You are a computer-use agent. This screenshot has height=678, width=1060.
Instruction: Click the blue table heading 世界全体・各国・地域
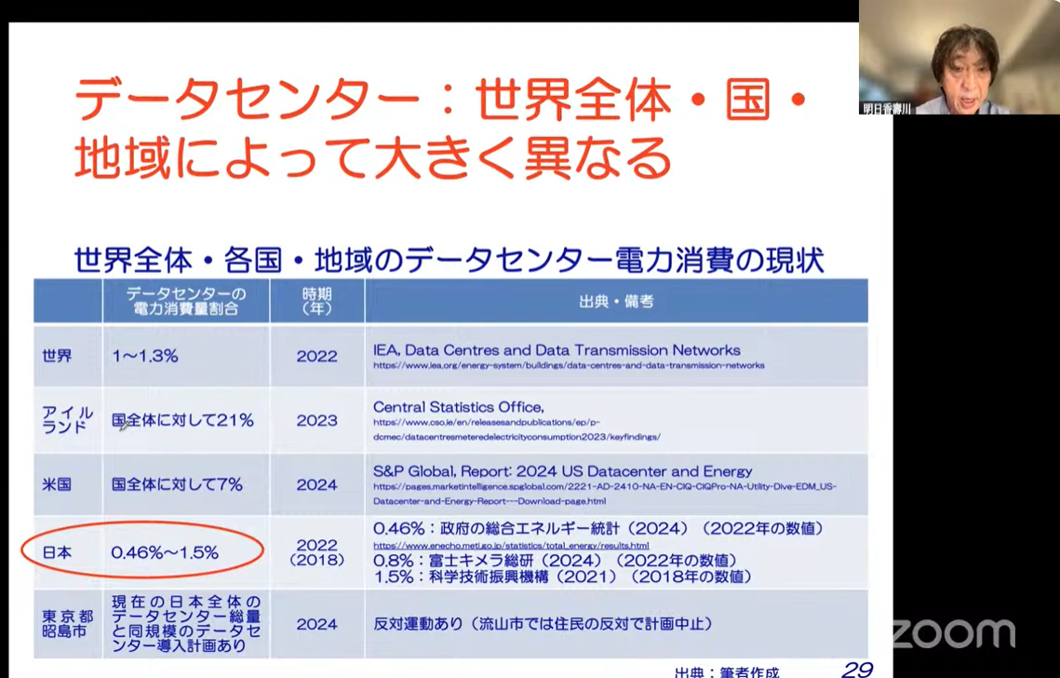(x=449, y=259)
